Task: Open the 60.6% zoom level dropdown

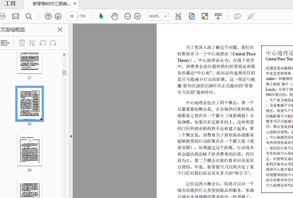Action: [158, 16]
